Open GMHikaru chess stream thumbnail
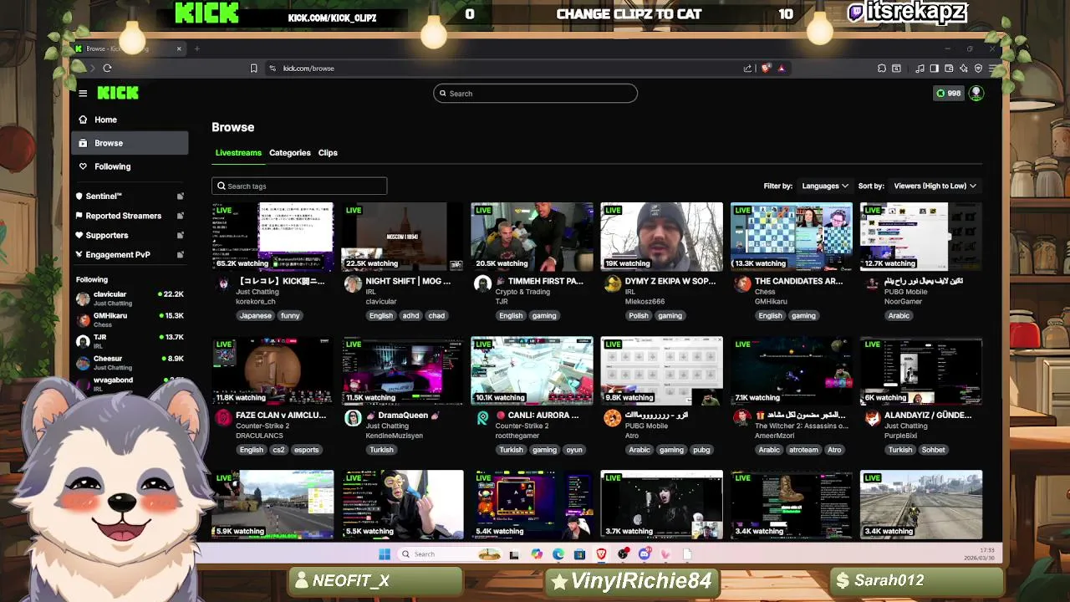 point(792,237)
